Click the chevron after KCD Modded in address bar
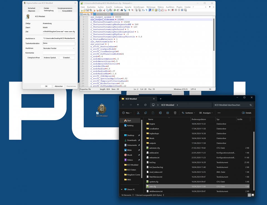This screenshot has height=205, width=267. pos(177,105)
